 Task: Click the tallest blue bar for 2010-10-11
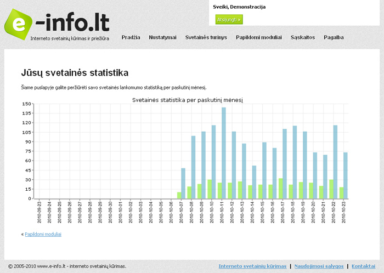pyautogui.click(x=224, y=152)
